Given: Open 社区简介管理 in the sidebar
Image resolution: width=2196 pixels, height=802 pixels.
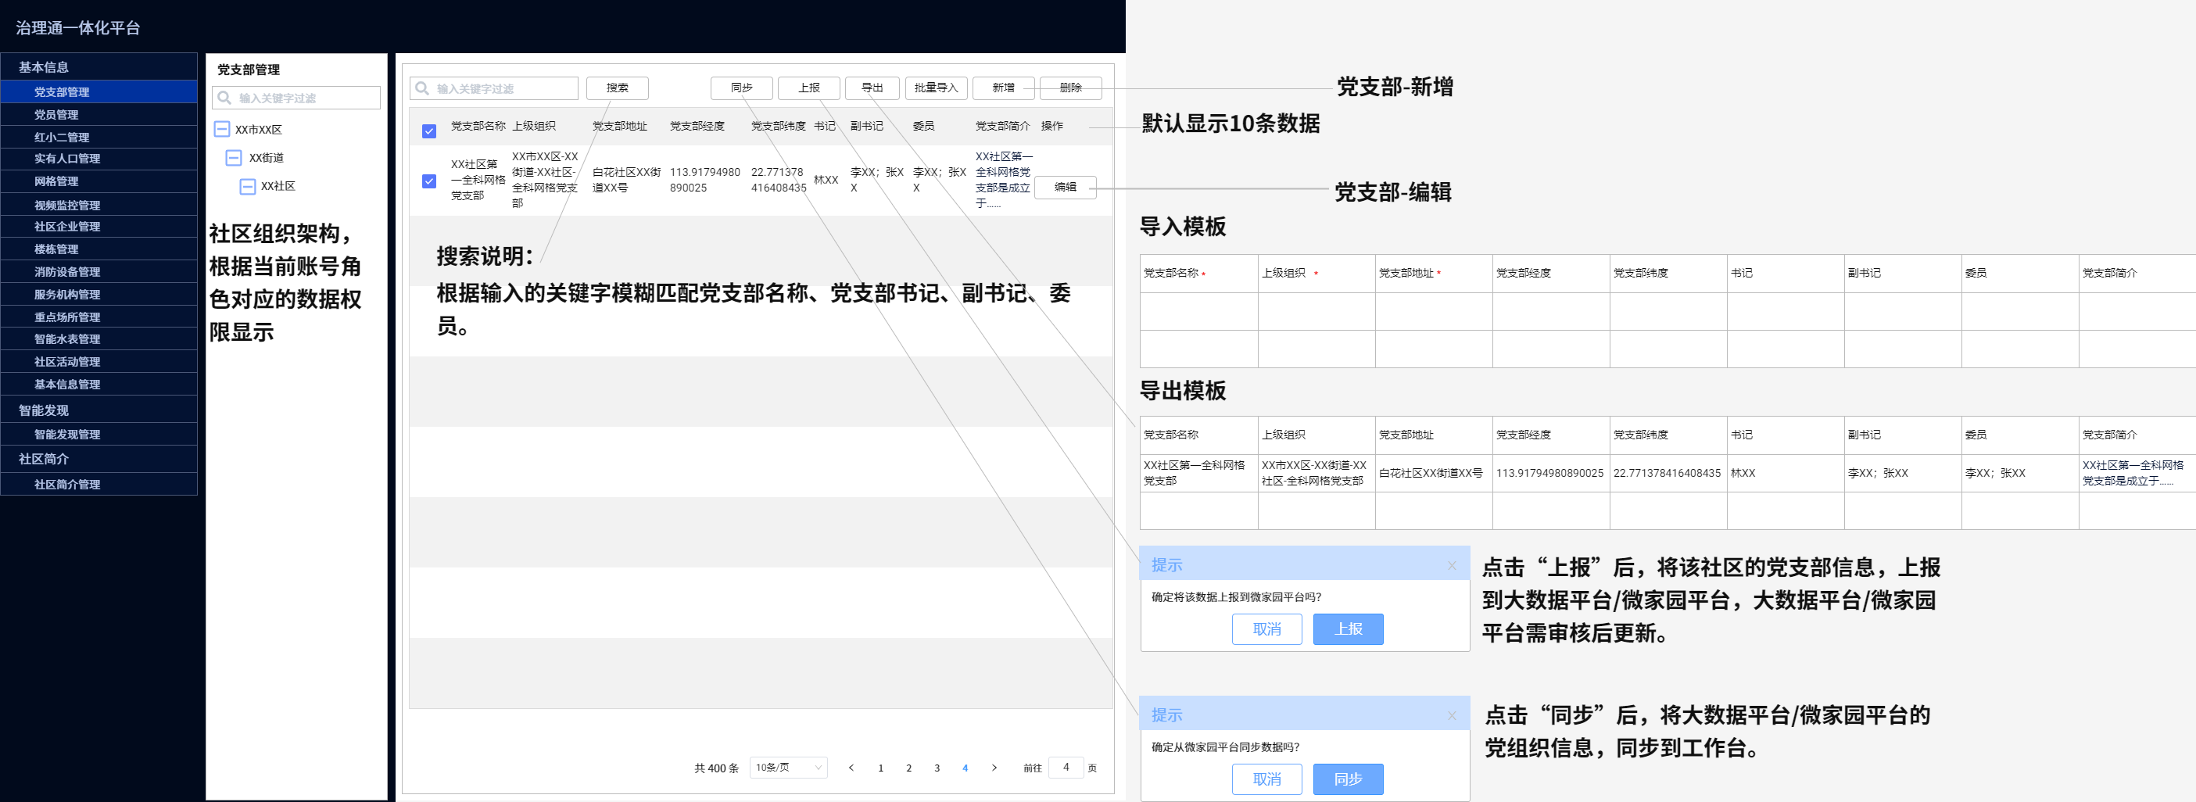Looking at the screenshot, I should click(x=99, y=484).
